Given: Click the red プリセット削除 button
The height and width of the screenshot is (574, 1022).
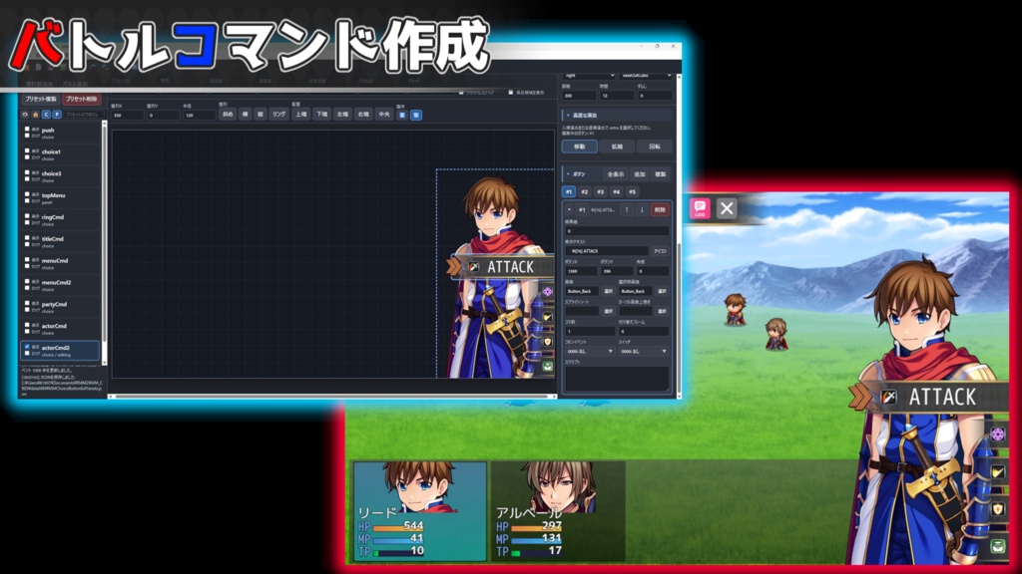Looking at the screenshot, I should (x=81, y=99).
